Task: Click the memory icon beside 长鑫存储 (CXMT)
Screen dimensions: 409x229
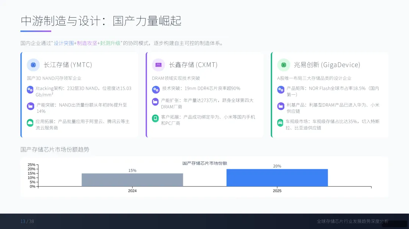Action: (x=158, y=65)
